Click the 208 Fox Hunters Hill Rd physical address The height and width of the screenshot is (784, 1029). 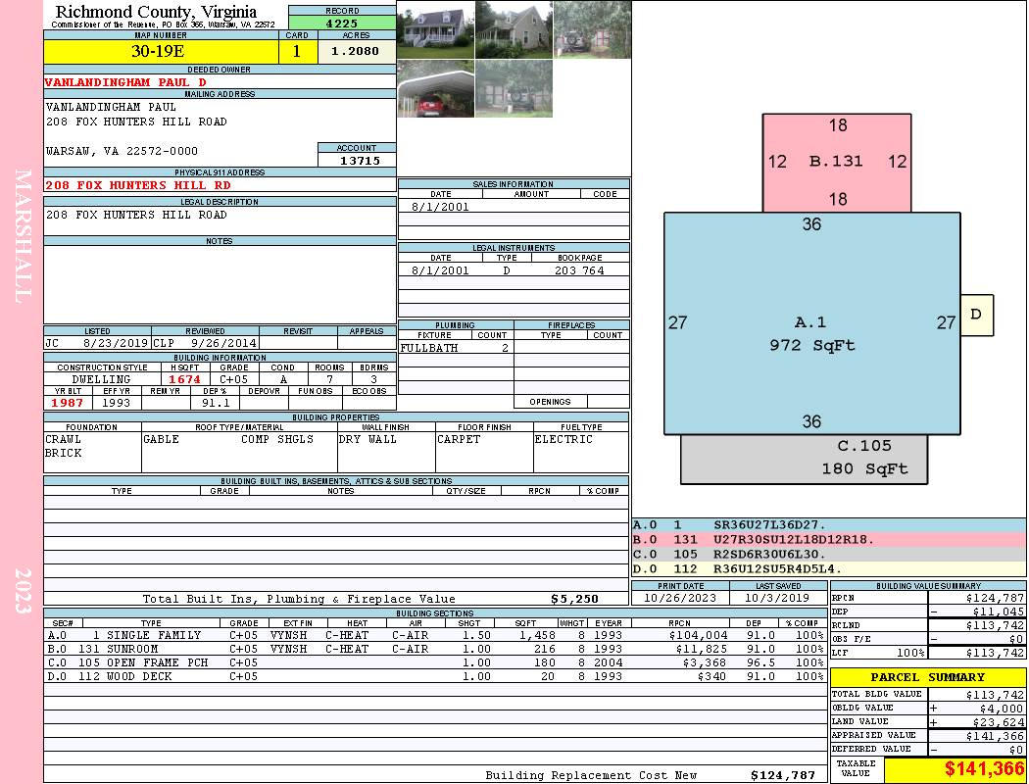pos(138,185)
